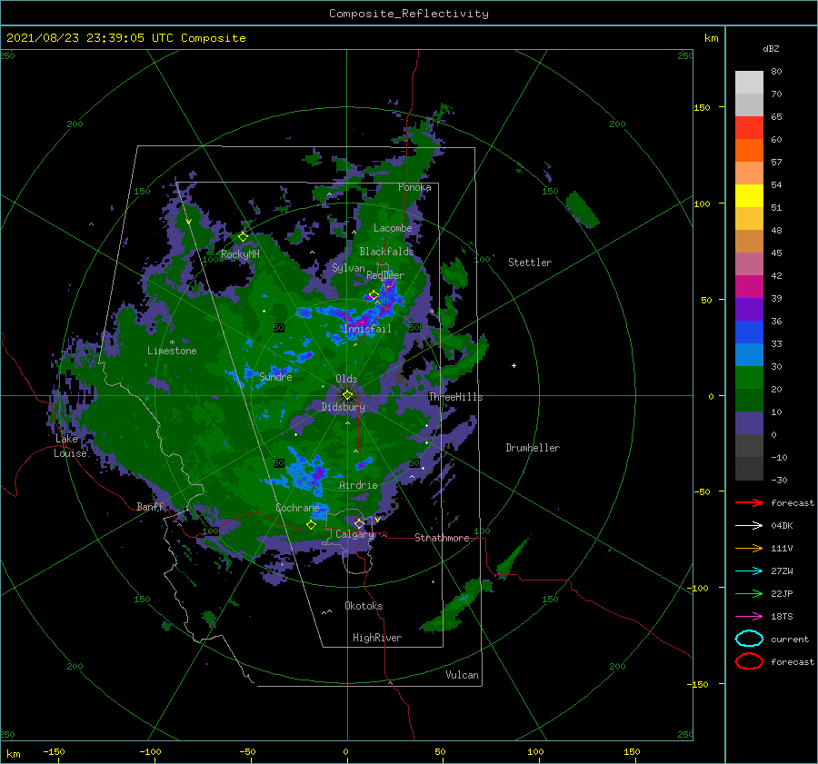Click the -150 tick label on bottom axis
This screenshot has height=764, width=818.
point(54,751)
